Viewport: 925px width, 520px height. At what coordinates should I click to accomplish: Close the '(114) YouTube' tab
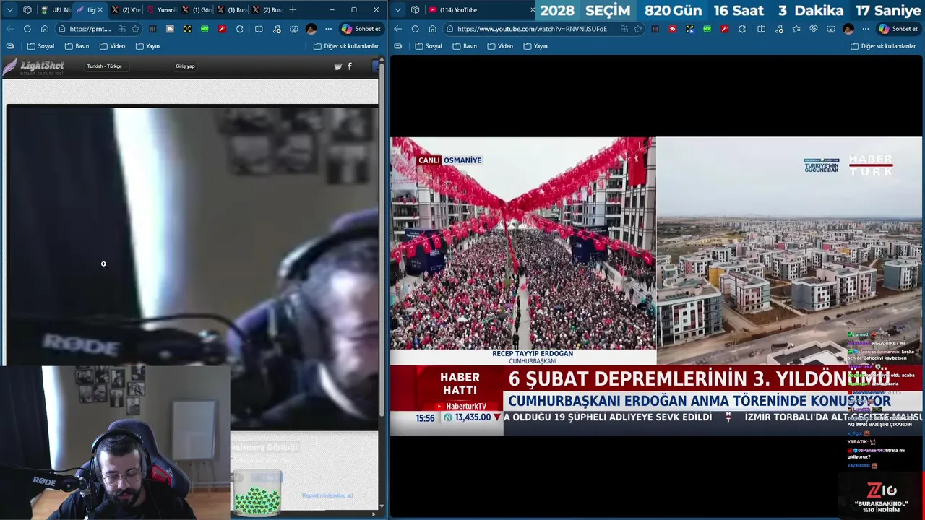coord(533,10)
